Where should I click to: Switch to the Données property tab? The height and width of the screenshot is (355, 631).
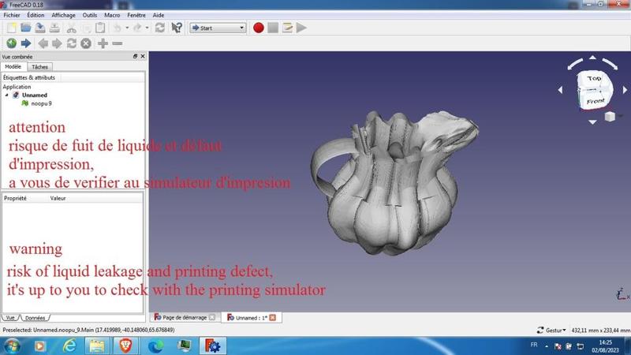[x=35, y=318]
